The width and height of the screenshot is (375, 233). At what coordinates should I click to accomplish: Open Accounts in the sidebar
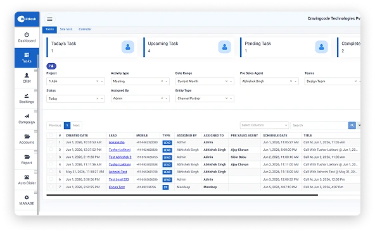coord(27,140)
